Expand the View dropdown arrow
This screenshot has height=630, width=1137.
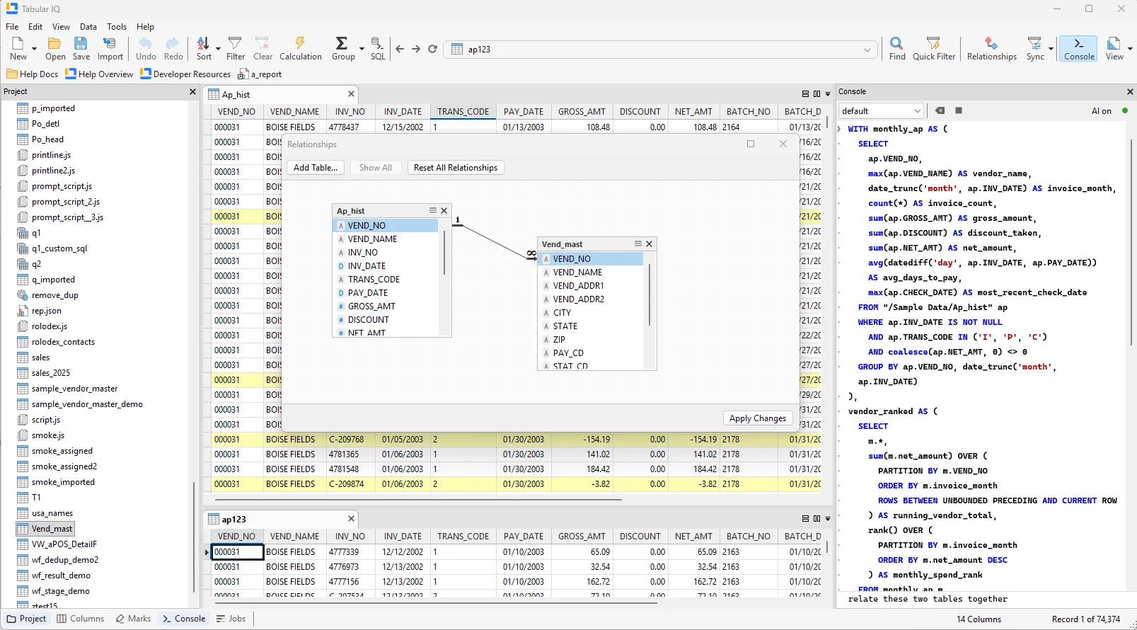coord(1130,49)
